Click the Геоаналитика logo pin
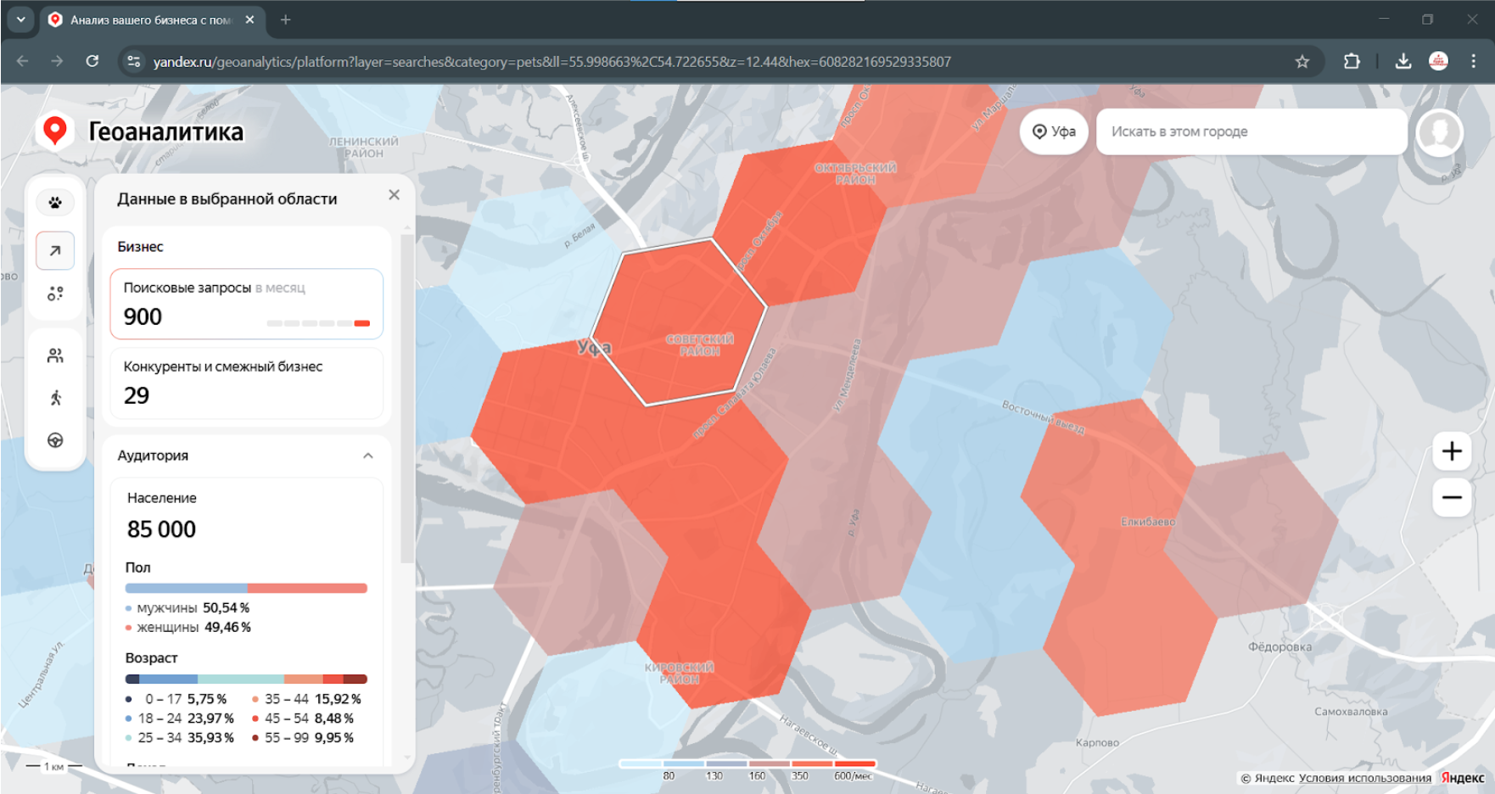1495x794 pixels. tap(55, 131)
